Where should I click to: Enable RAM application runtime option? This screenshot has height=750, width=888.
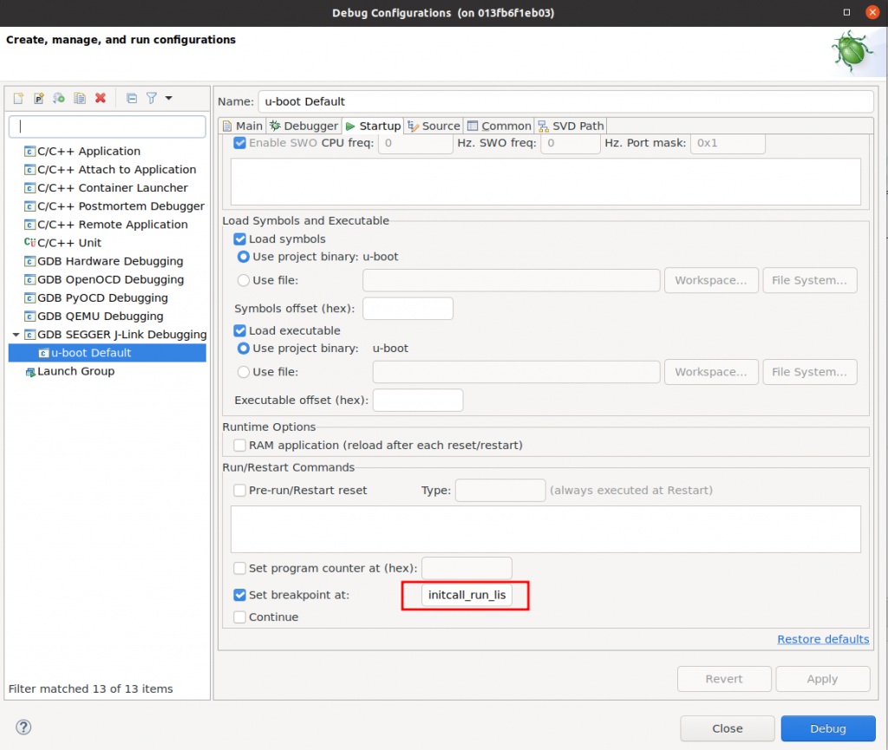240,446
